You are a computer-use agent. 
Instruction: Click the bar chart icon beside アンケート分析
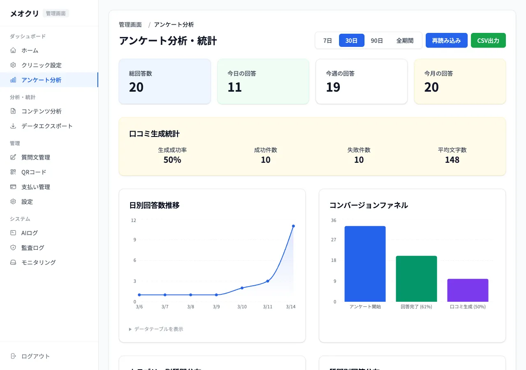[13, 80]
